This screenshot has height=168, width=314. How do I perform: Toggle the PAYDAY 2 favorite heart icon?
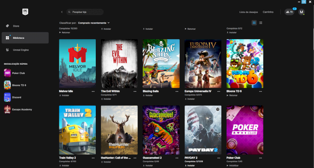(218, 109)
